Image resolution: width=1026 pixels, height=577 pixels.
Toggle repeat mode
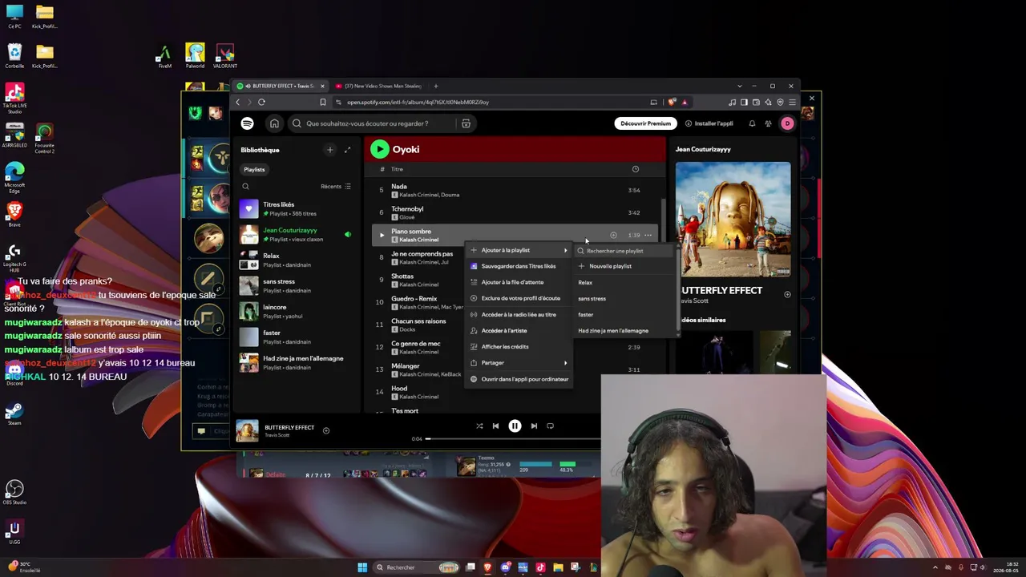pyautogui.click(x=550, y=426)
